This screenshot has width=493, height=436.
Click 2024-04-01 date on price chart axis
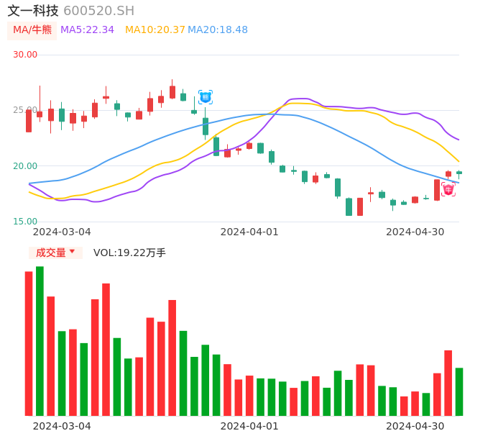point(249,232)
